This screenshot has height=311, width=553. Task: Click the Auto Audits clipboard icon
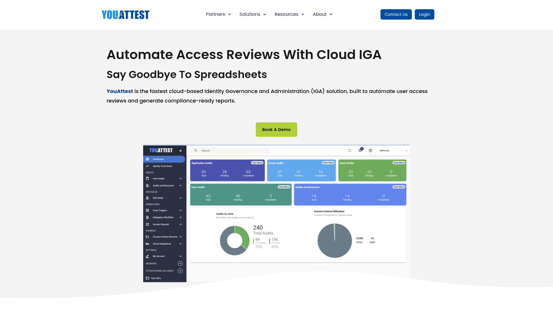147,179
